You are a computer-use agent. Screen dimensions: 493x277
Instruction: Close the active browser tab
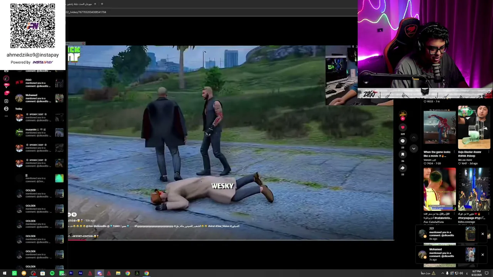click(x=95, y=4)
